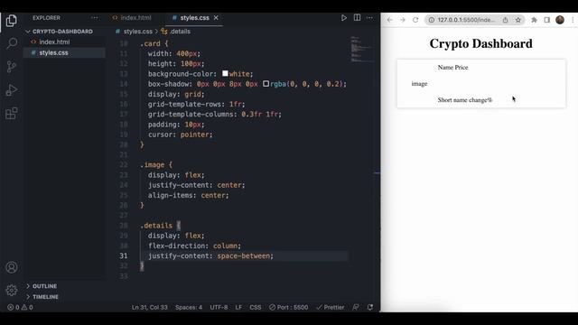Expand the TIMELINE section
The height and width of the screenshot is (325, 578).
coord(45,297)
